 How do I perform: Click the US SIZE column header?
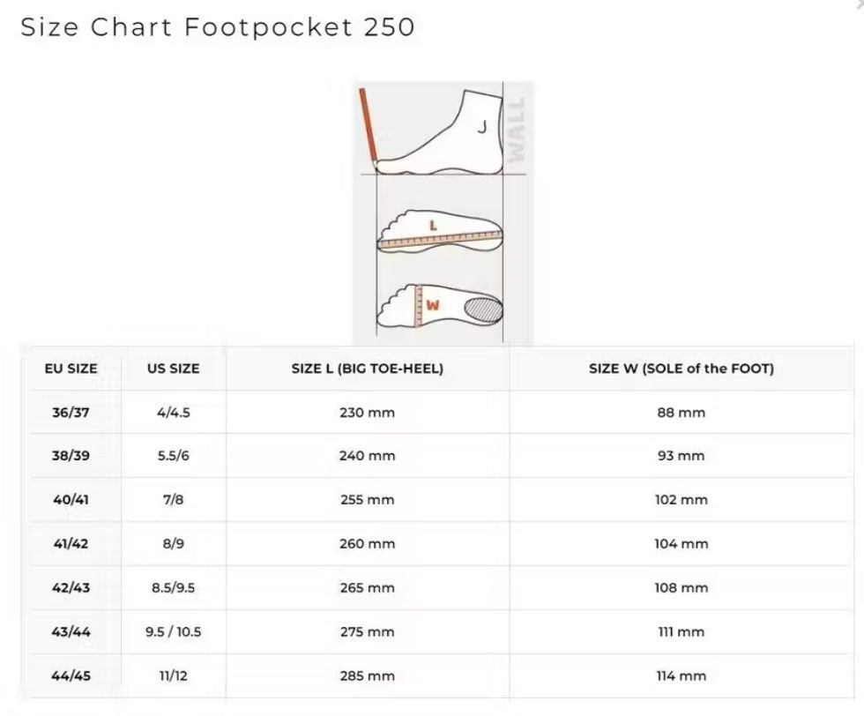coord(173,369)
